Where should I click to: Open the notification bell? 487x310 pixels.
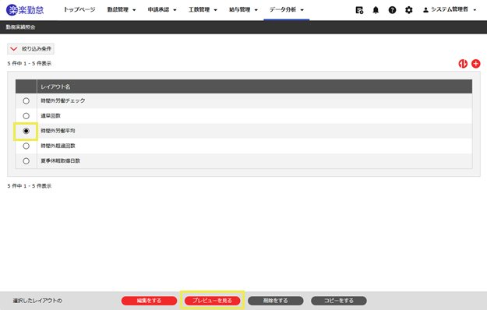click(x=376, y=10)
